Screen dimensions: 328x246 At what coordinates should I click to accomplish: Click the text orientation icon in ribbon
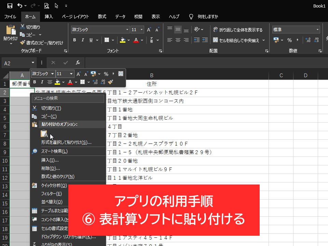197,29
